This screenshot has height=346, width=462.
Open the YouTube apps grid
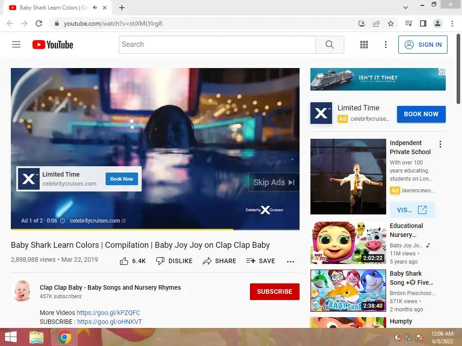pyautogui.click(x=364, y=45)
